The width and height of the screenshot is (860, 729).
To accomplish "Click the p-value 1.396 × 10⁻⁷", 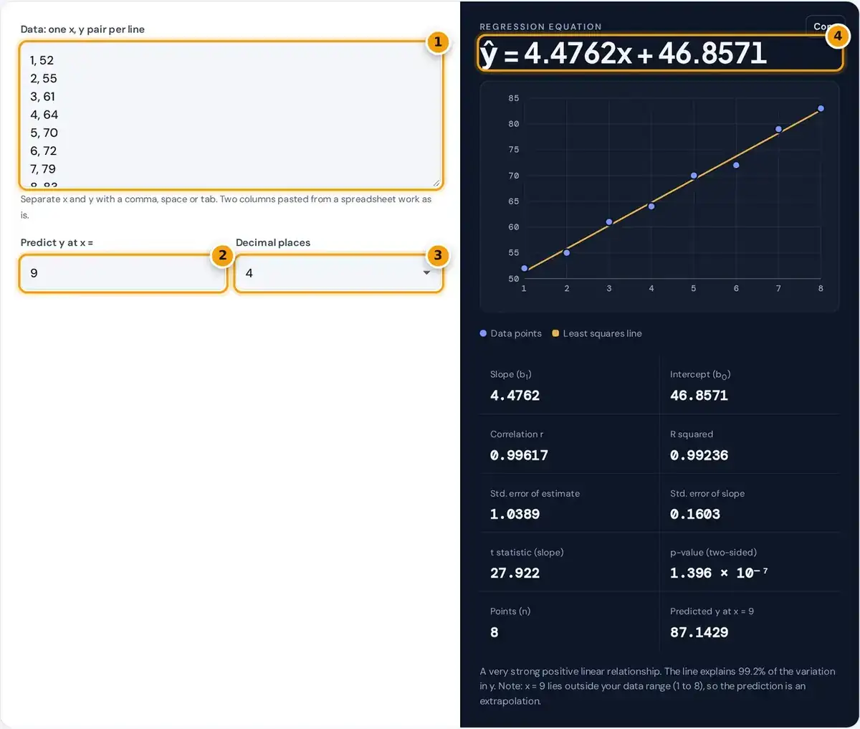I will click(x=719, y=573).
